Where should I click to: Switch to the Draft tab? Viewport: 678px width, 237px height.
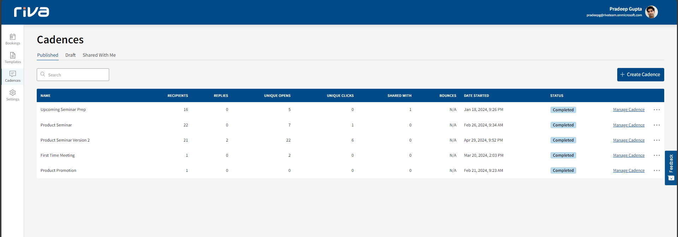click(x=70, y=55)
